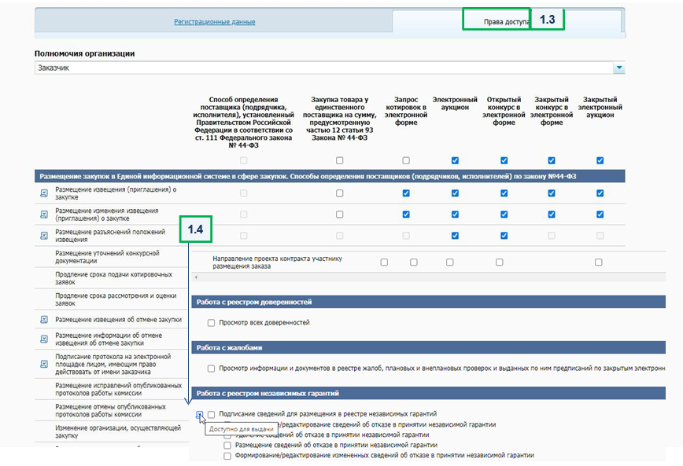Click the icon beside Размещение изменения извещения (приглашения)
This screenshot has height=466, width=683.
[x=44, y=215]
